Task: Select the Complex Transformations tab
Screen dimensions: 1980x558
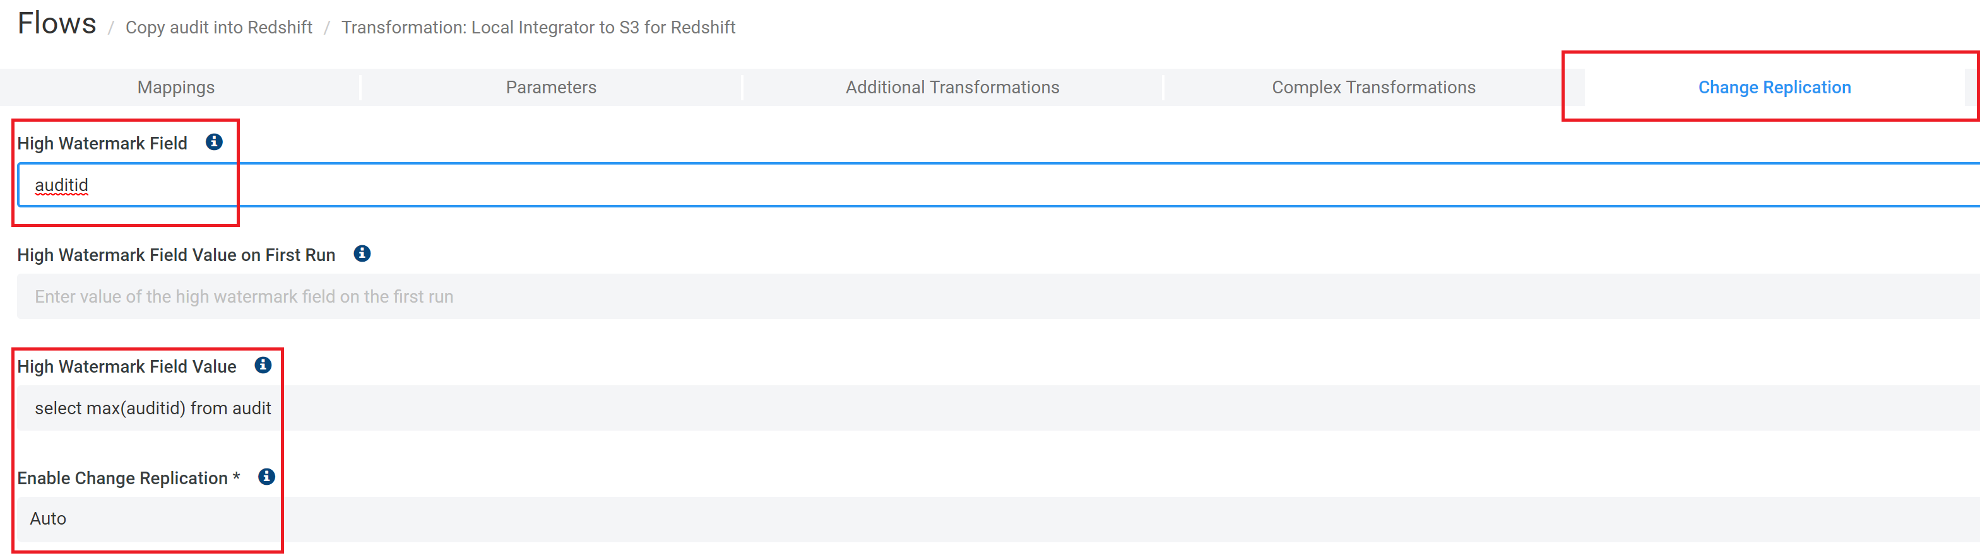Action: [x=1373, y=88]
